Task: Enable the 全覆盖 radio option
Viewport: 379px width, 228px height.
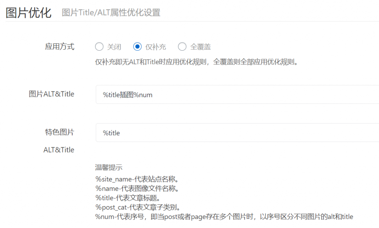Action: click(x=182, y=46)
